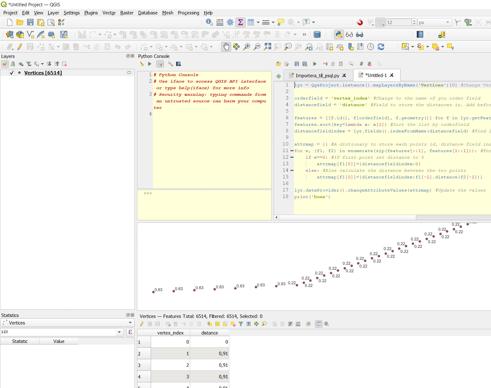
Task: Open the layer styling panel brush icon
Action: (x=5, y=64)
